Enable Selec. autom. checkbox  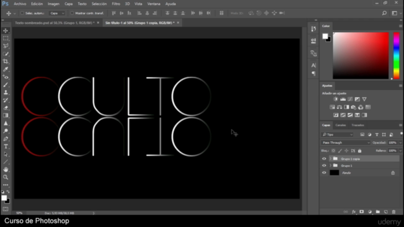pos(22,13)
